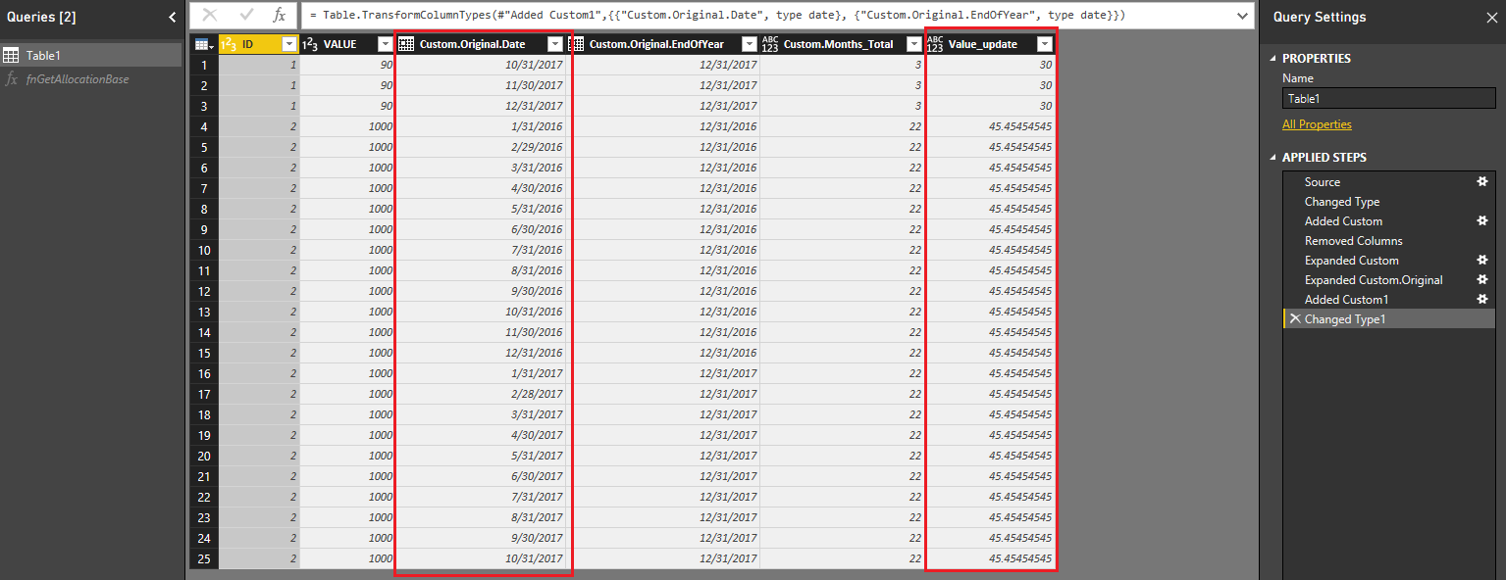
Task: Open settings gear for Expanded Custom step
Action: click(x=1483, y=261)
